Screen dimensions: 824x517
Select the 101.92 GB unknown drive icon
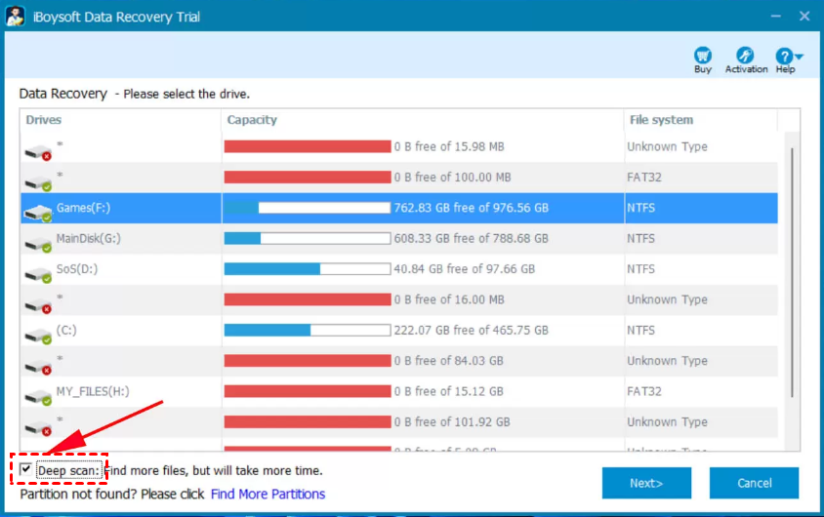[38, 428]
